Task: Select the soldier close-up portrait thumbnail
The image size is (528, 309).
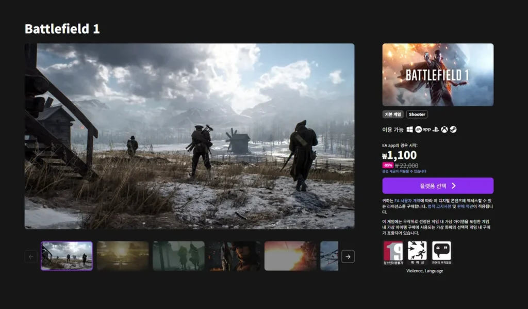Action: click(x=234, y=256)
